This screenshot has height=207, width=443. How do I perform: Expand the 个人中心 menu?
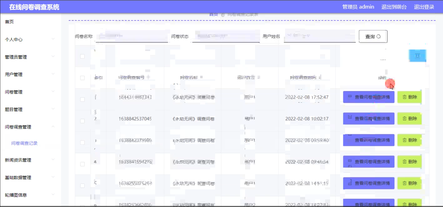pyautogui.click(x=30, y=39)
